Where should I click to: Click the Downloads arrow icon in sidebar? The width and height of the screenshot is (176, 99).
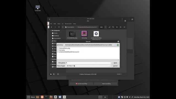click(x=53, y=49)
